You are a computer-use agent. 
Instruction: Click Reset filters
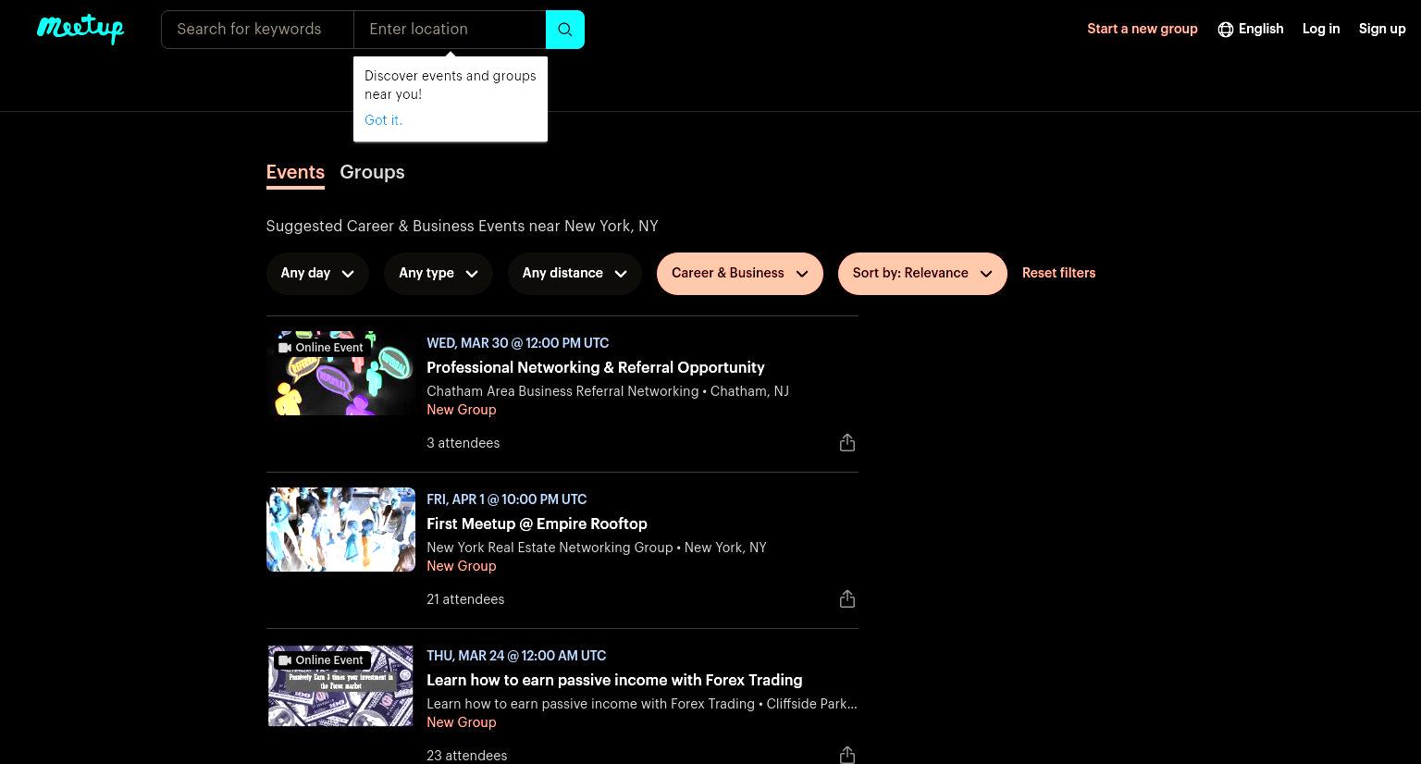click(1058, 274)
